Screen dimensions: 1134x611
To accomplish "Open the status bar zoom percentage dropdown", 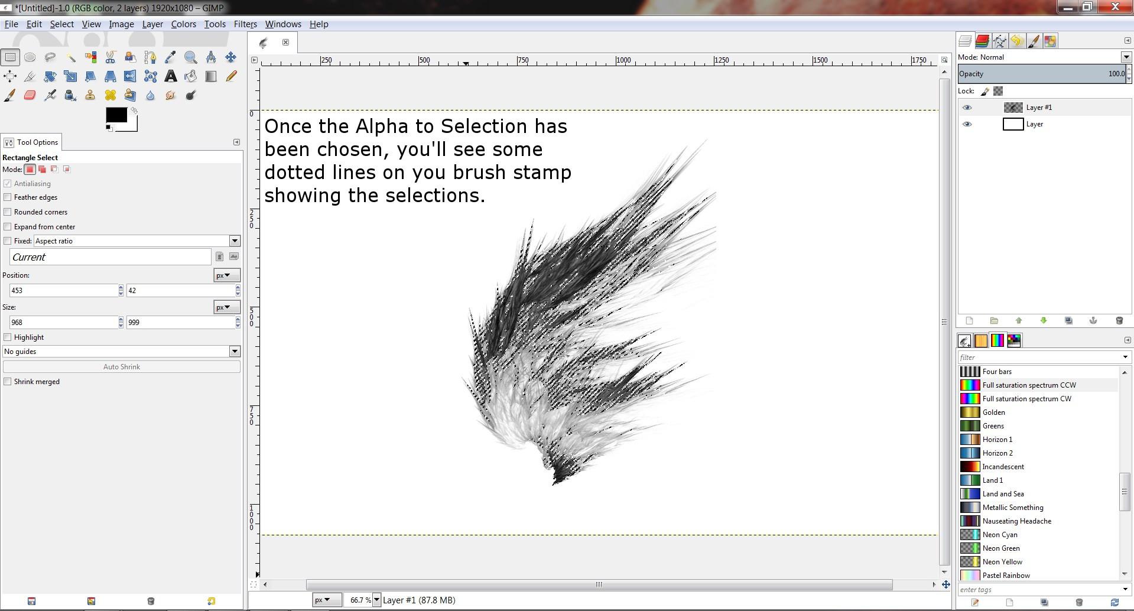I will pyautogui.click(x=376, y=600).
